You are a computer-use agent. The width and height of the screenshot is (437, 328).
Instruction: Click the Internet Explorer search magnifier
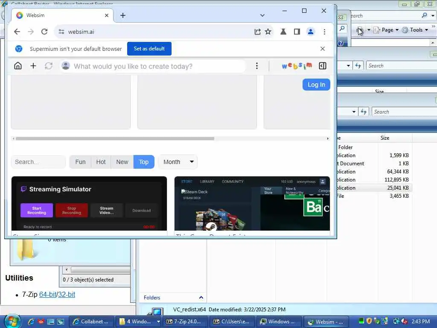tap(424, 16)
